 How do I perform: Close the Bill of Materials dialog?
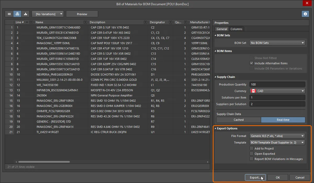point(306,3)
